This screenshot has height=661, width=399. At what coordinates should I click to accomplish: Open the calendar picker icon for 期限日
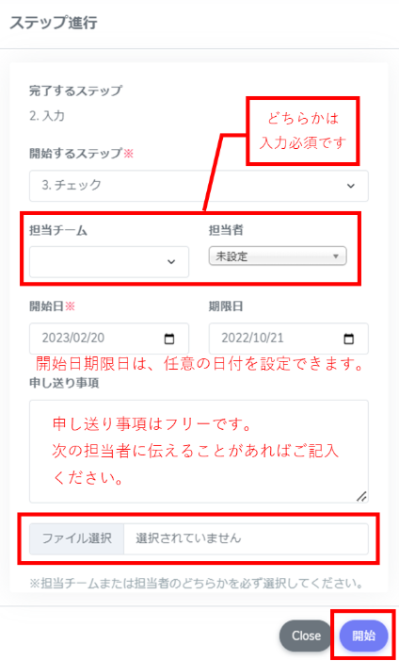point(349,339)
